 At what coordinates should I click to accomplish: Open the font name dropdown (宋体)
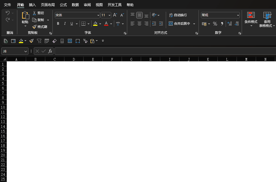(98, 15)
